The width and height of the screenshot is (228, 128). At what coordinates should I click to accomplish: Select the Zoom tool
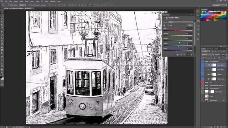2,72
